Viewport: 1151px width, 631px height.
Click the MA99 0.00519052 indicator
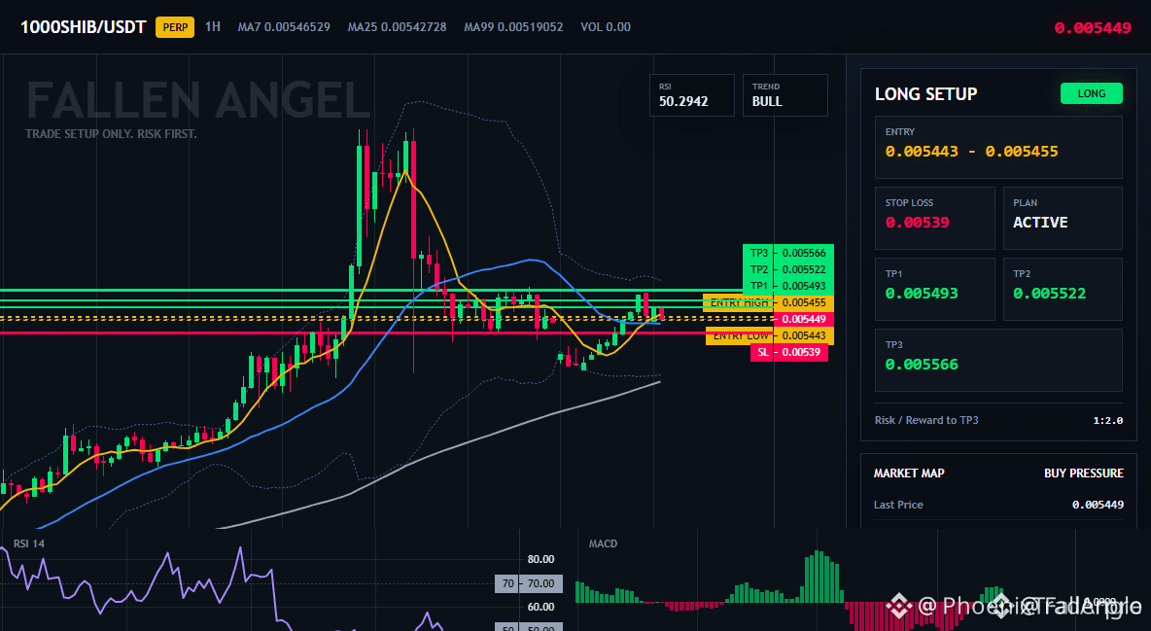pyautogui.click(x=514, y=26)
